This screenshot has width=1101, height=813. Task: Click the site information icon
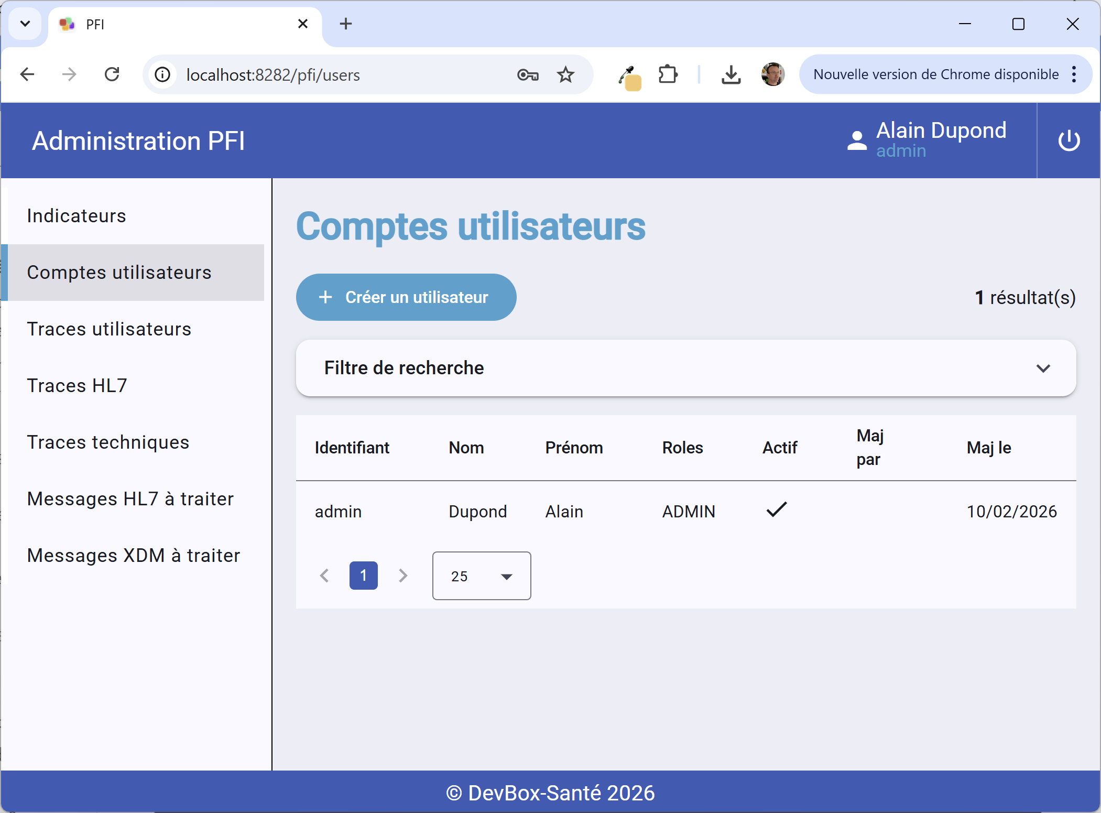coord(162,75)
